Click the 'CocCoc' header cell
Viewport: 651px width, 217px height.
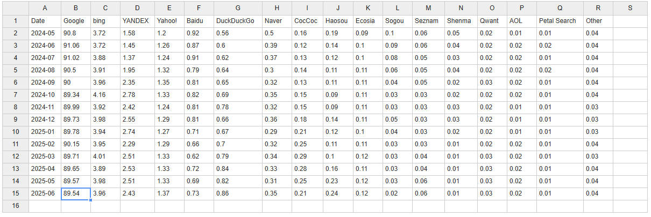(308, 21)
